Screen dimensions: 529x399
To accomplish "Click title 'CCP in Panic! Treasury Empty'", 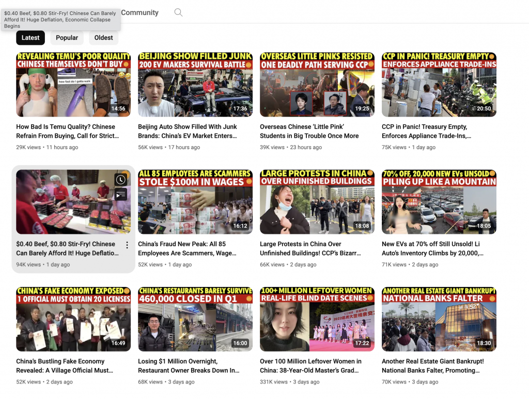I will click(x=426, y=131).
